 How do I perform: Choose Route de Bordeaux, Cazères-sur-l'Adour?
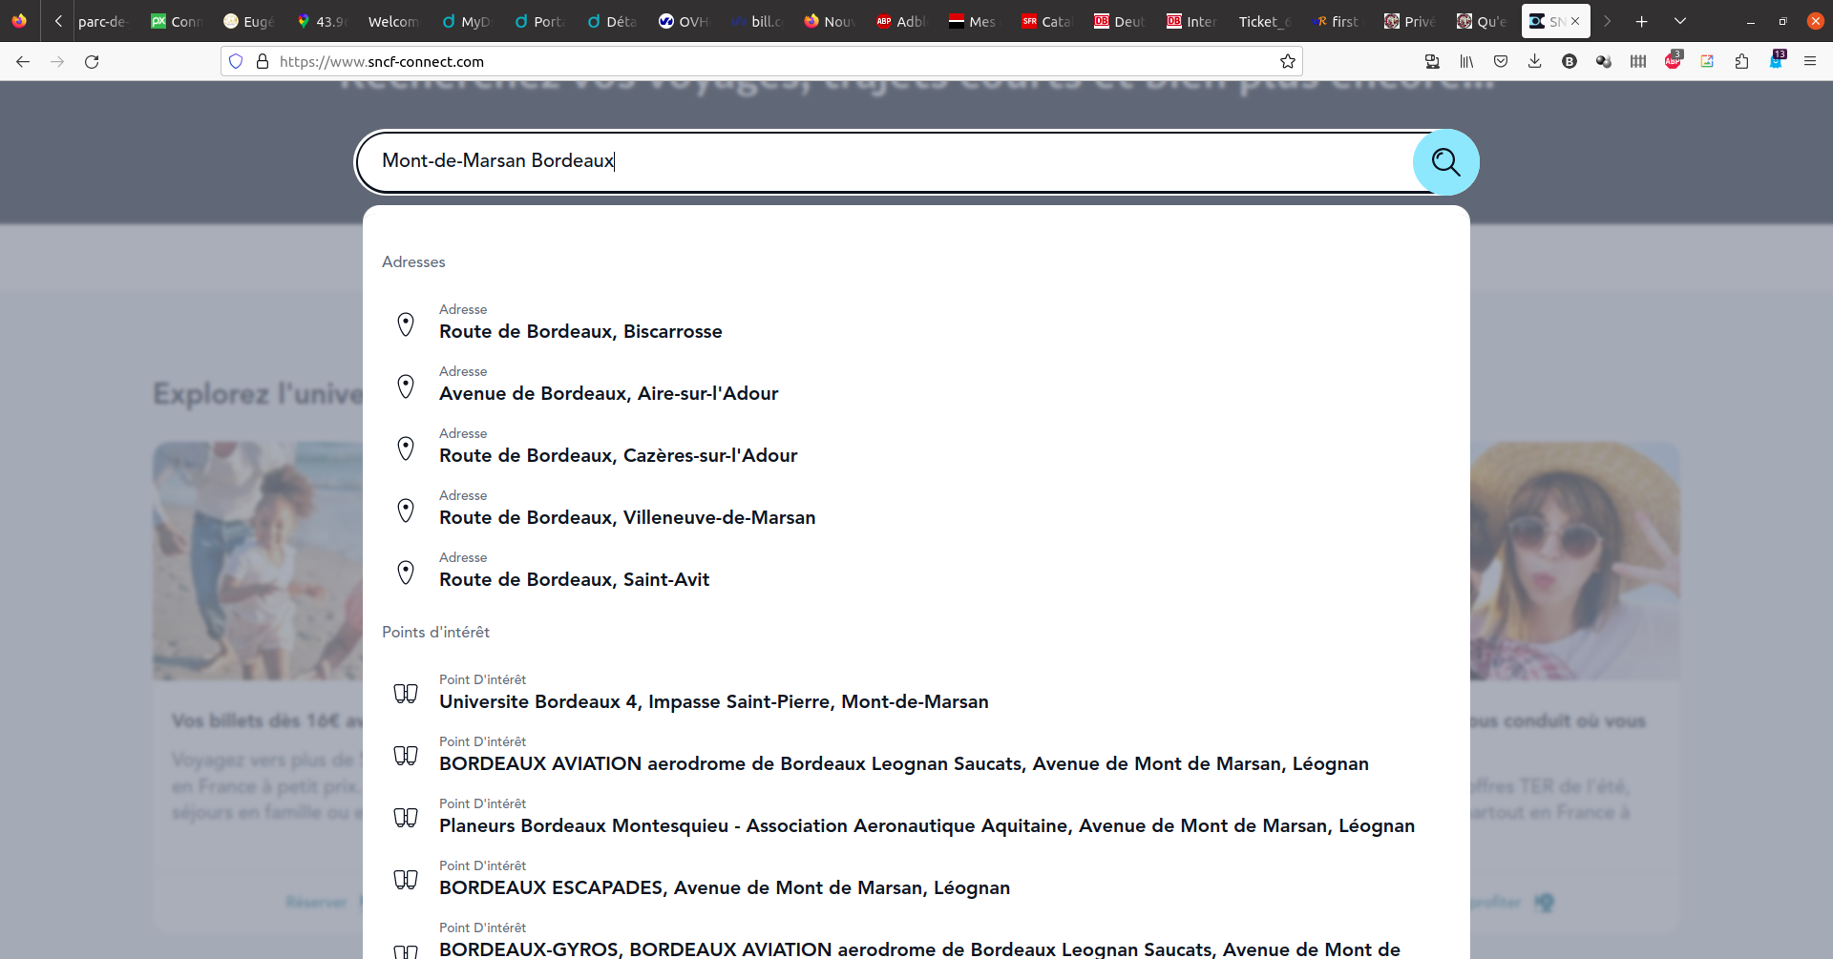click(x=916, y=447)
